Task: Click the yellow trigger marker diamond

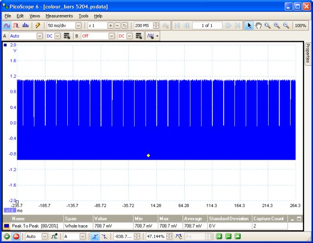Action: (x=148, y=155)
